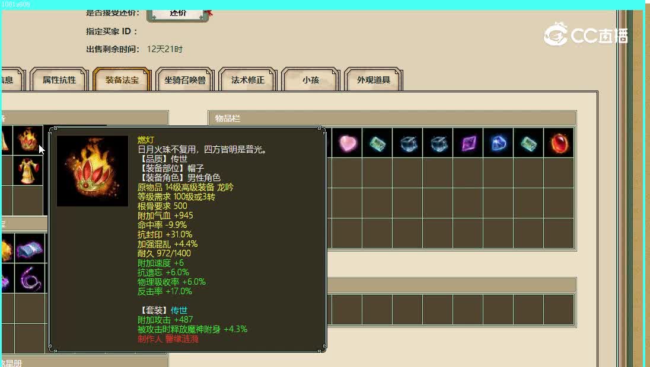Select the red orb item in inventory
Screen dimensions: 650x367
click(x=559, y=143)
